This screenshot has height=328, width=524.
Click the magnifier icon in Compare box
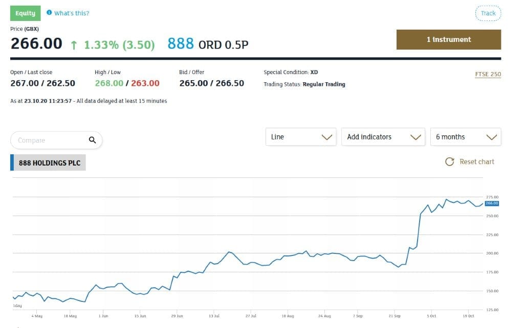(x=92, y=140)
